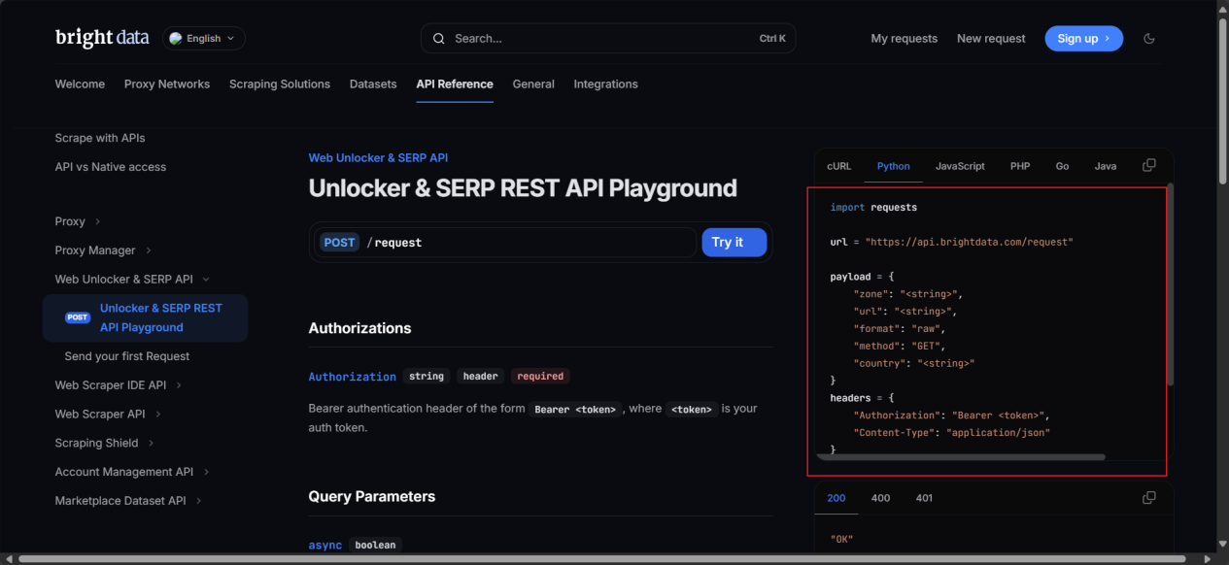
Task: Click the code block vertical scrollbar
Action: [x=1170, y=283]
